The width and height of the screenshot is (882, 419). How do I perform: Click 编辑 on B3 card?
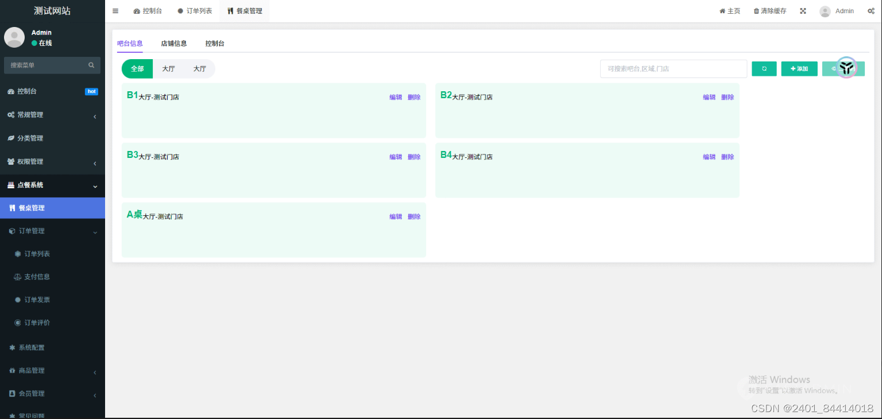(396, 157)
